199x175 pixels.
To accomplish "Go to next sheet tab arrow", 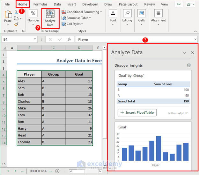I will point(15,171).
